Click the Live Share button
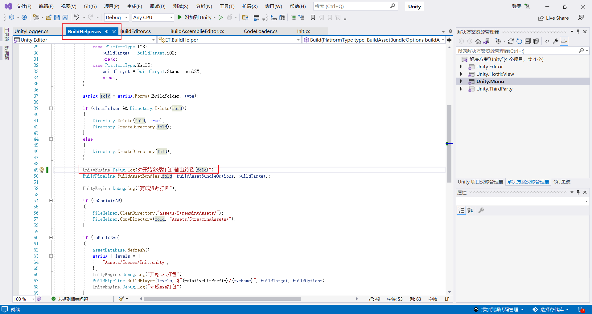Image resolution: width=592 pixels, height=314 pixels. click(x=553, y=18)
